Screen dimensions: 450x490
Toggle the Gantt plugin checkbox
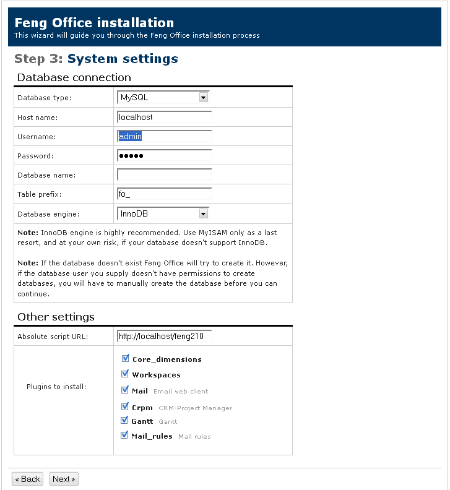click(x=126, y=421)
